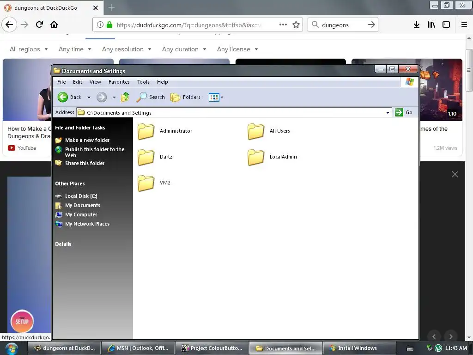
Task: Click Firefox back arrow button
Action: tap(9, 25)
